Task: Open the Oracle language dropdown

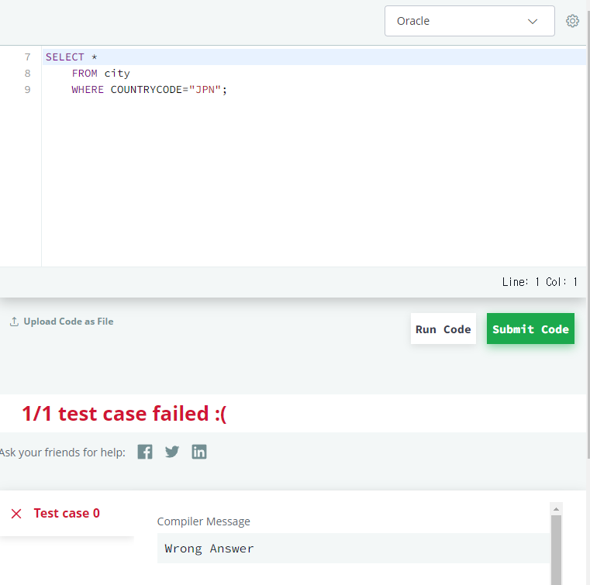Action: pos(469,21)
